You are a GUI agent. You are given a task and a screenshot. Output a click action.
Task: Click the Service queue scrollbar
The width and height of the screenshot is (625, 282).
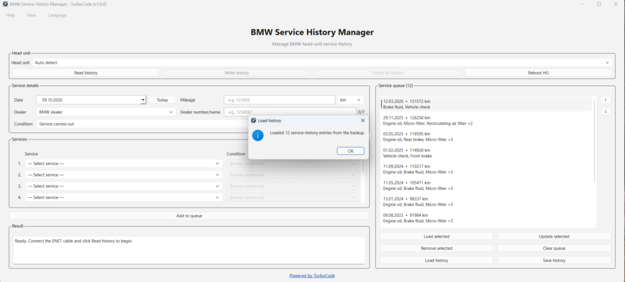point(594,141)
